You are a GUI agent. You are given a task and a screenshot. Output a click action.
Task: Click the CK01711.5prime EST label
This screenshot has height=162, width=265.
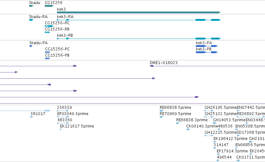(x=251, y=157)
